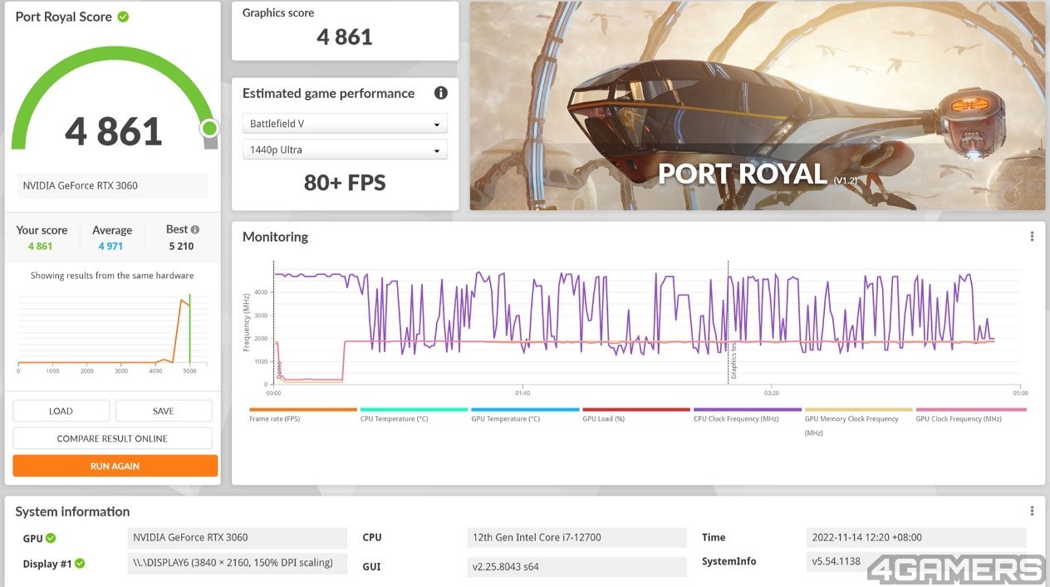Click the yellow GPU Memory Clock Frequency color bar

(859, 409)
